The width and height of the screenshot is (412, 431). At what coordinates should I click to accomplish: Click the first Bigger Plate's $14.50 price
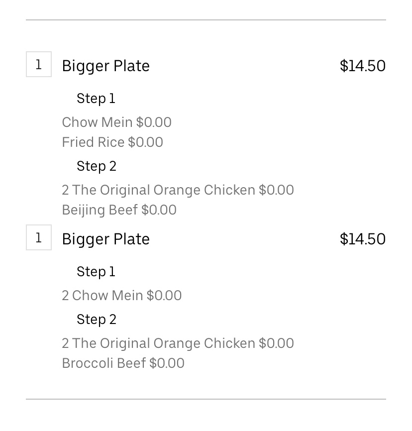[x=362, y=66]
